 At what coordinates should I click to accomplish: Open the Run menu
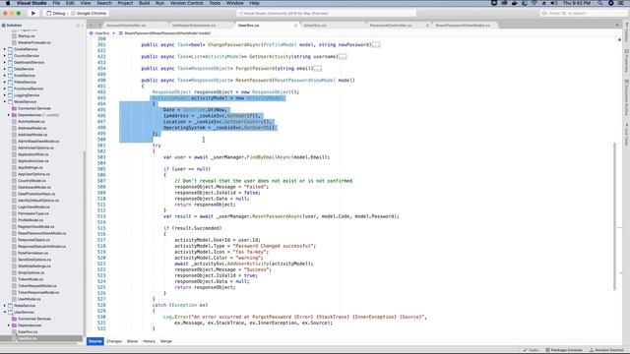[159, 3]
